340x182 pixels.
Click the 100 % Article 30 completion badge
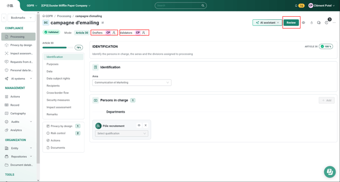pos(326,46)
